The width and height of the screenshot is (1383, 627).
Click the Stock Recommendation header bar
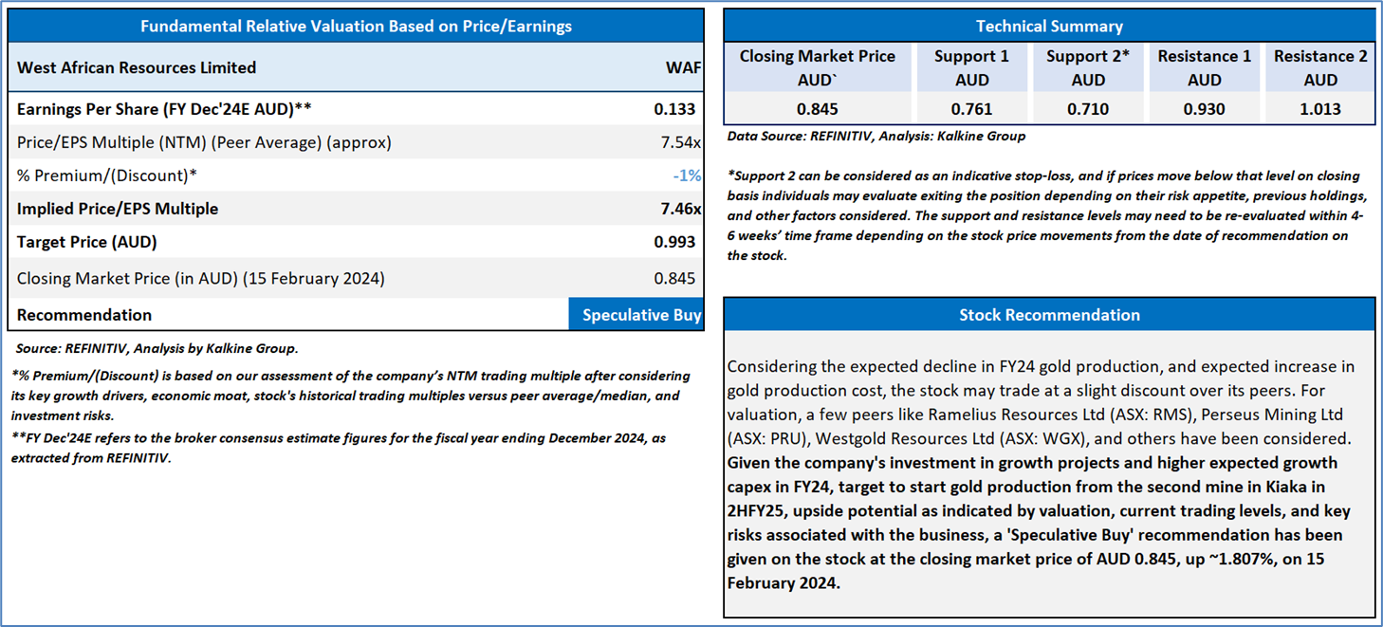click(x=1049, y=314)
